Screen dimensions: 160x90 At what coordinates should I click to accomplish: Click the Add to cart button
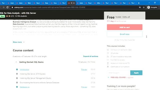pyautogui.click(x=124, y=27)
